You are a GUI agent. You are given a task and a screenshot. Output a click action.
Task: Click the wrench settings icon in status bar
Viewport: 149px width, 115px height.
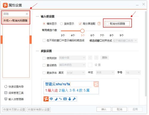(74, 99)
